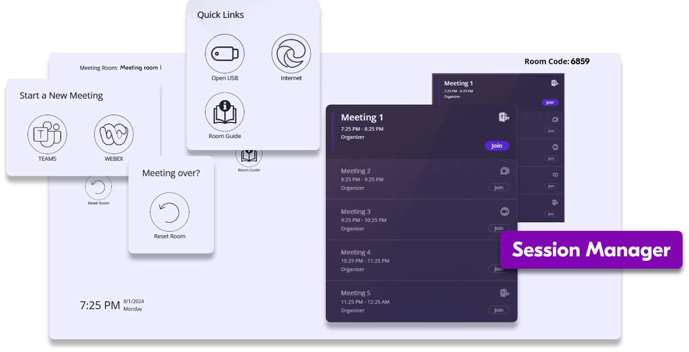
Task: Click the purple Join button in the small background panel
Action: [x=550, y=102]
